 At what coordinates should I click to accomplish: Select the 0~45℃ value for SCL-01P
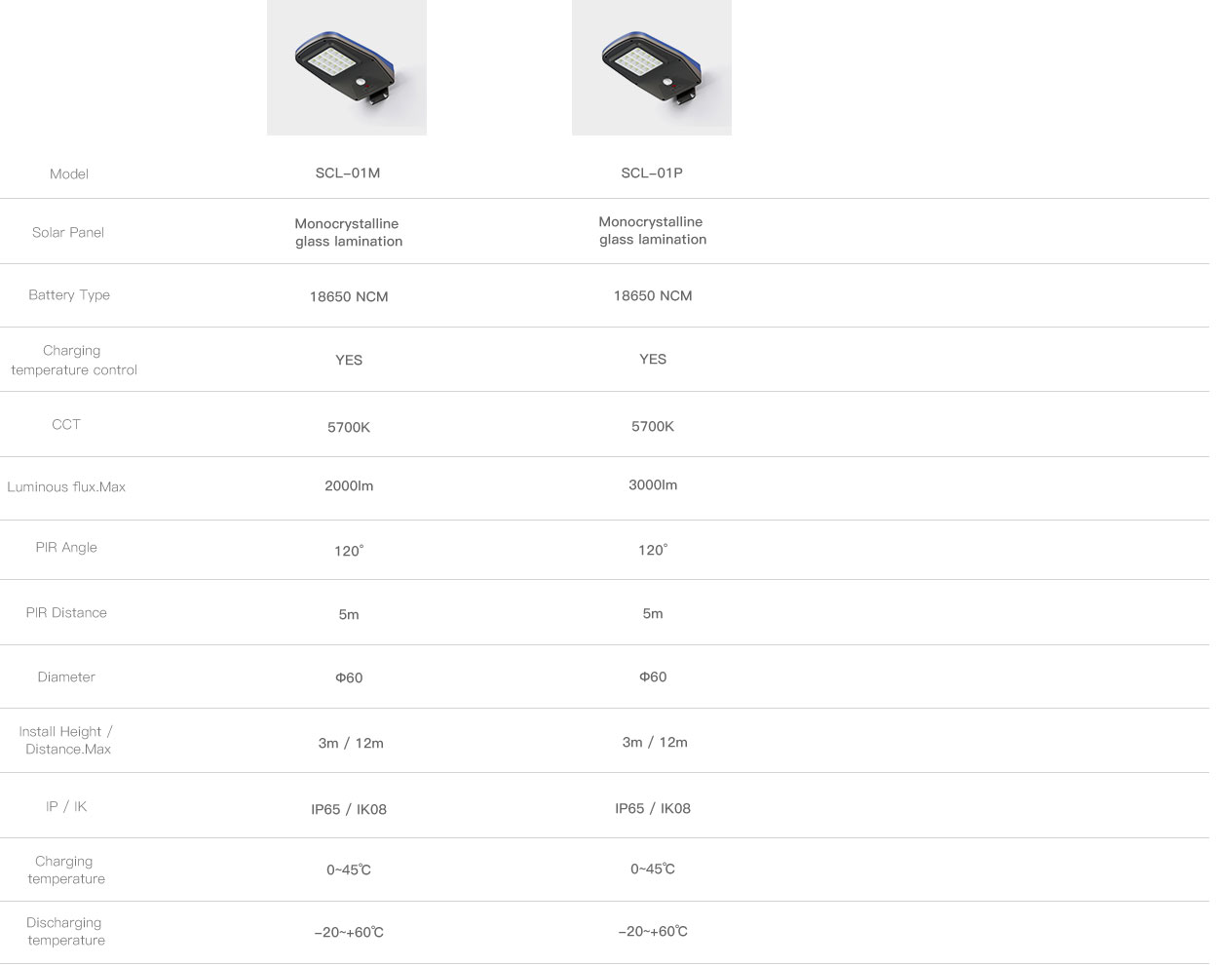click(x=653, y=869)
